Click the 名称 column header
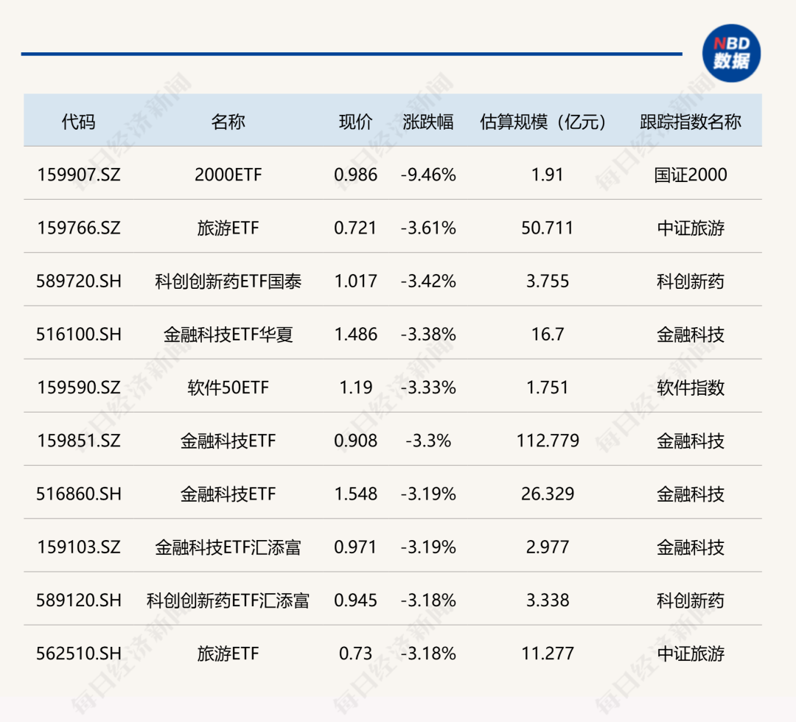This screenshot has height=722, width=796. [228, 122]
